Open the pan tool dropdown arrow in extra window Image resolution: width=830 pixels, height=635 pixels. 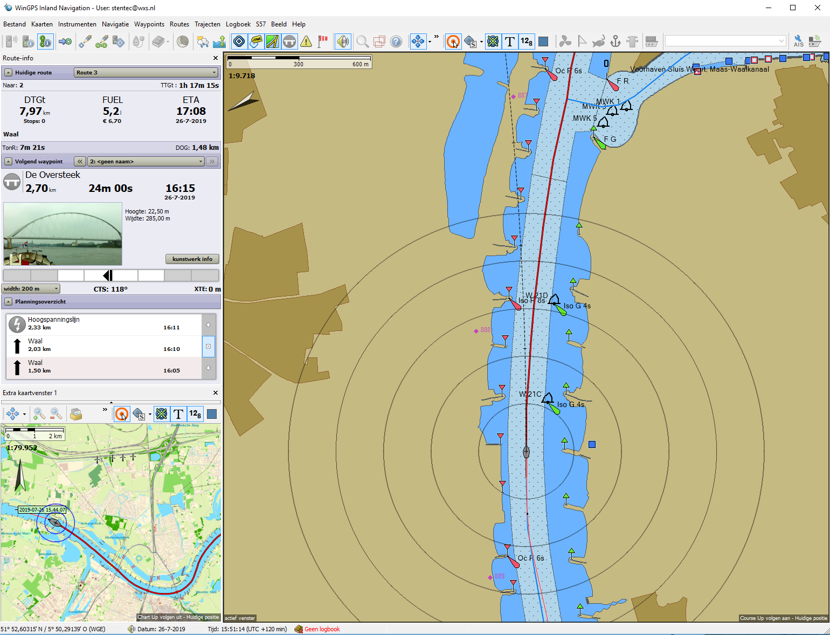(24, 415)
